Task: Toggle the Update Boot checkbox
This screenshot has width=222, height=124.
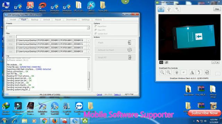Action: [x=96, y=34]
